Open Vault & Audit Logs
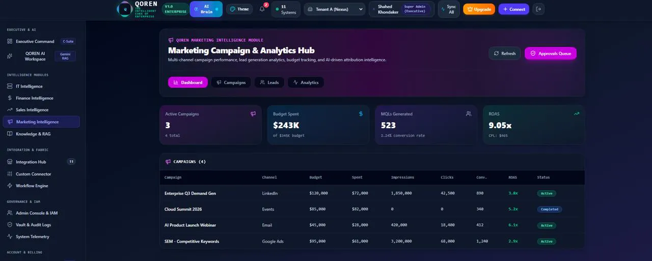This screenshot has height=261, width=652. click(x=41, y=225)
